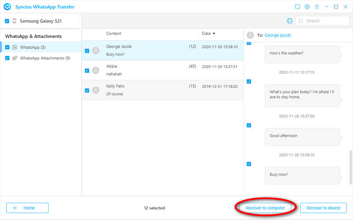Select WhatsApp (3) category
This screenshot has width=353, height=220.
[x=41, y=47]
